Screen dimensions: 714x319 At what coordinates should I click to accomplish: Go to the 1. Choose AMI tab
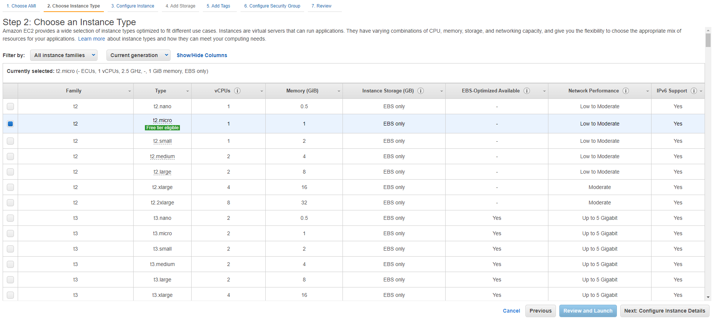click(x=21, y=6)
